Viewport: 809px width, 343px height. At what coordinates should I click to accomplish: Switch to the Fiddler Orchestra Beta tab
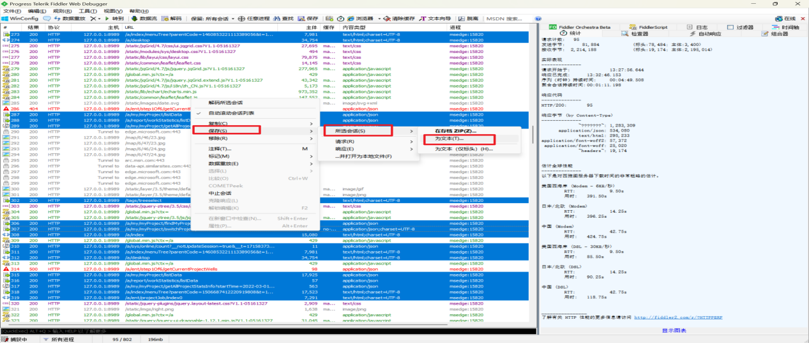(x=580, y=27)
